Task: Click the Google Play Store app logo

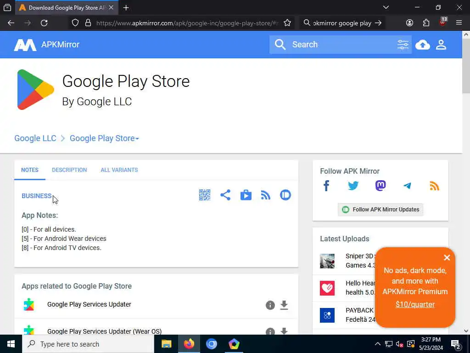Action: coord(36,90)
